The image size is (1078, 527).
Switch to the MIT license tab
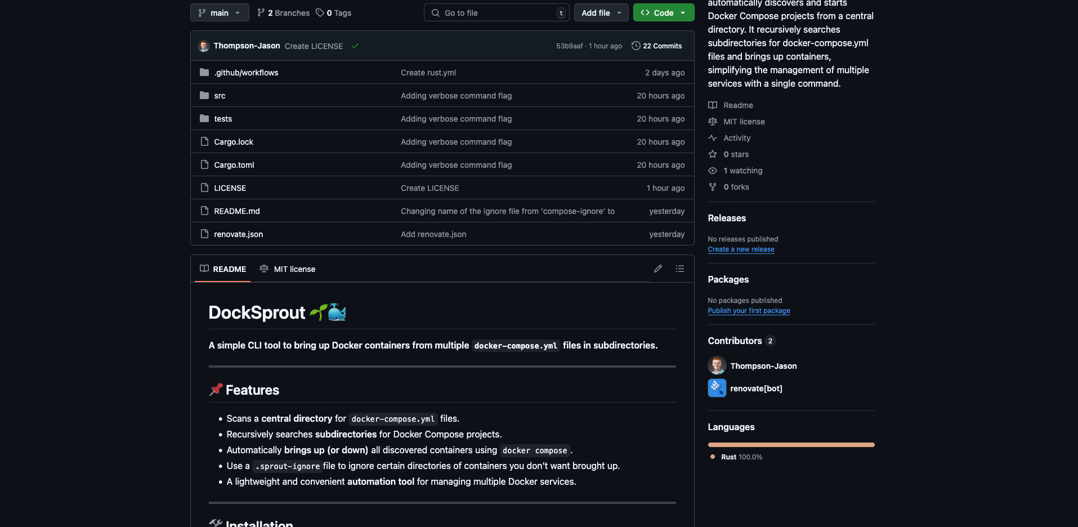(287, 269)
